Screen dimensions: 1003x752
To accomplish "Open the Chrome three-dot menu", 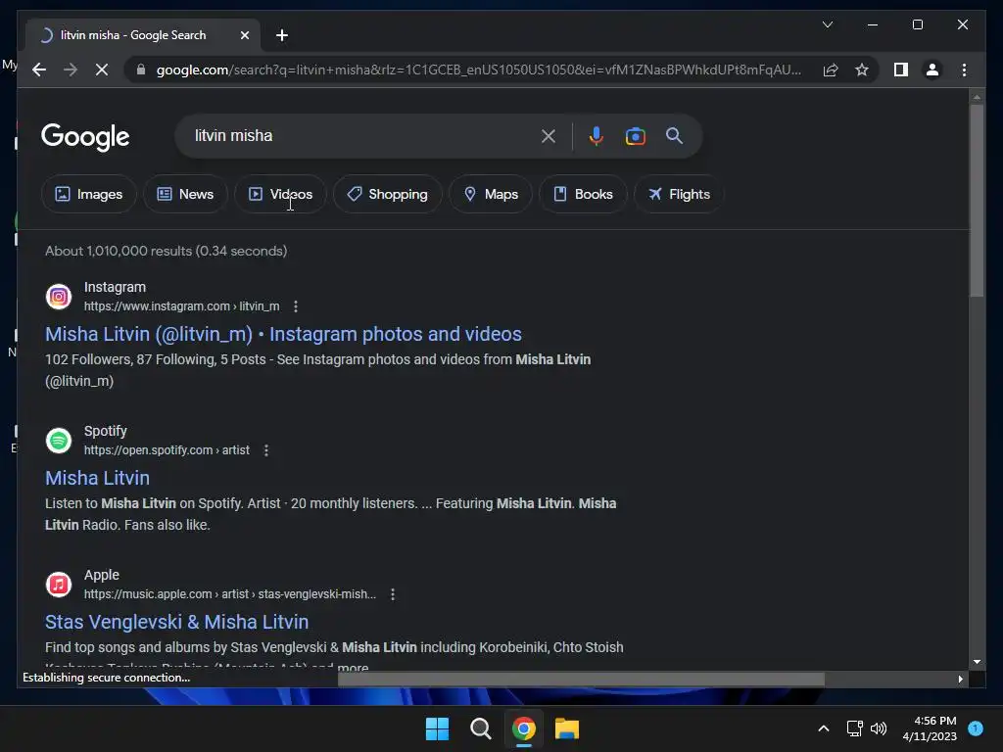I will (964, 70).
